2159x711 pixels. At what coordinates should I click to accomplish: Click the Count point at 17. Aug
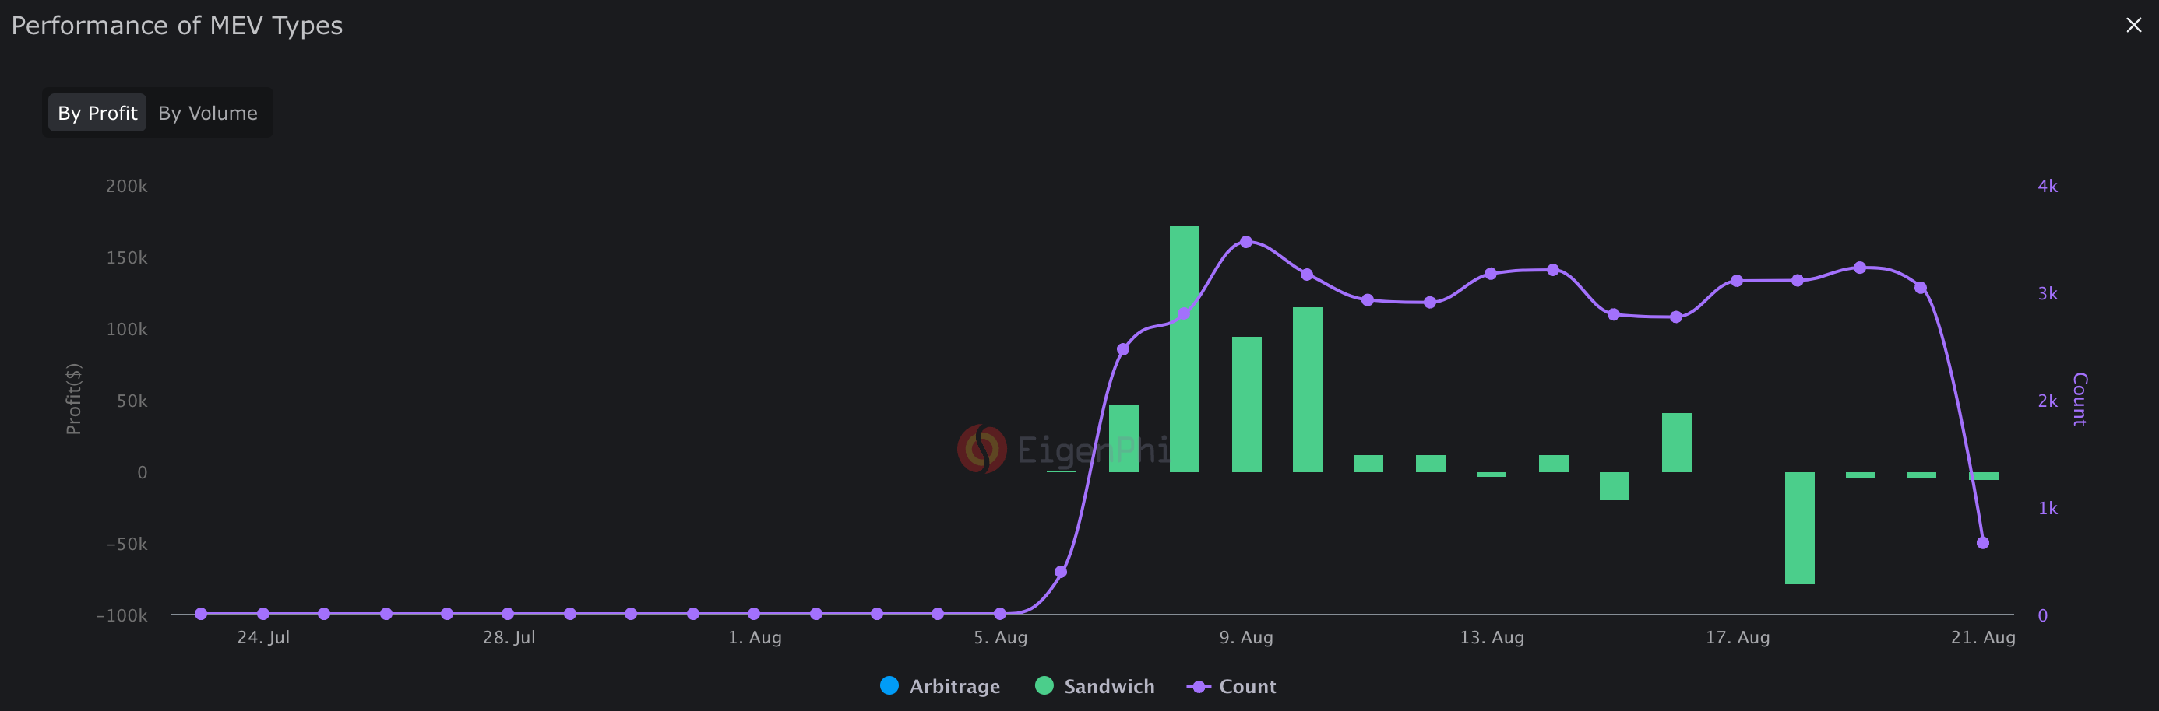(x=1737, y=281)
